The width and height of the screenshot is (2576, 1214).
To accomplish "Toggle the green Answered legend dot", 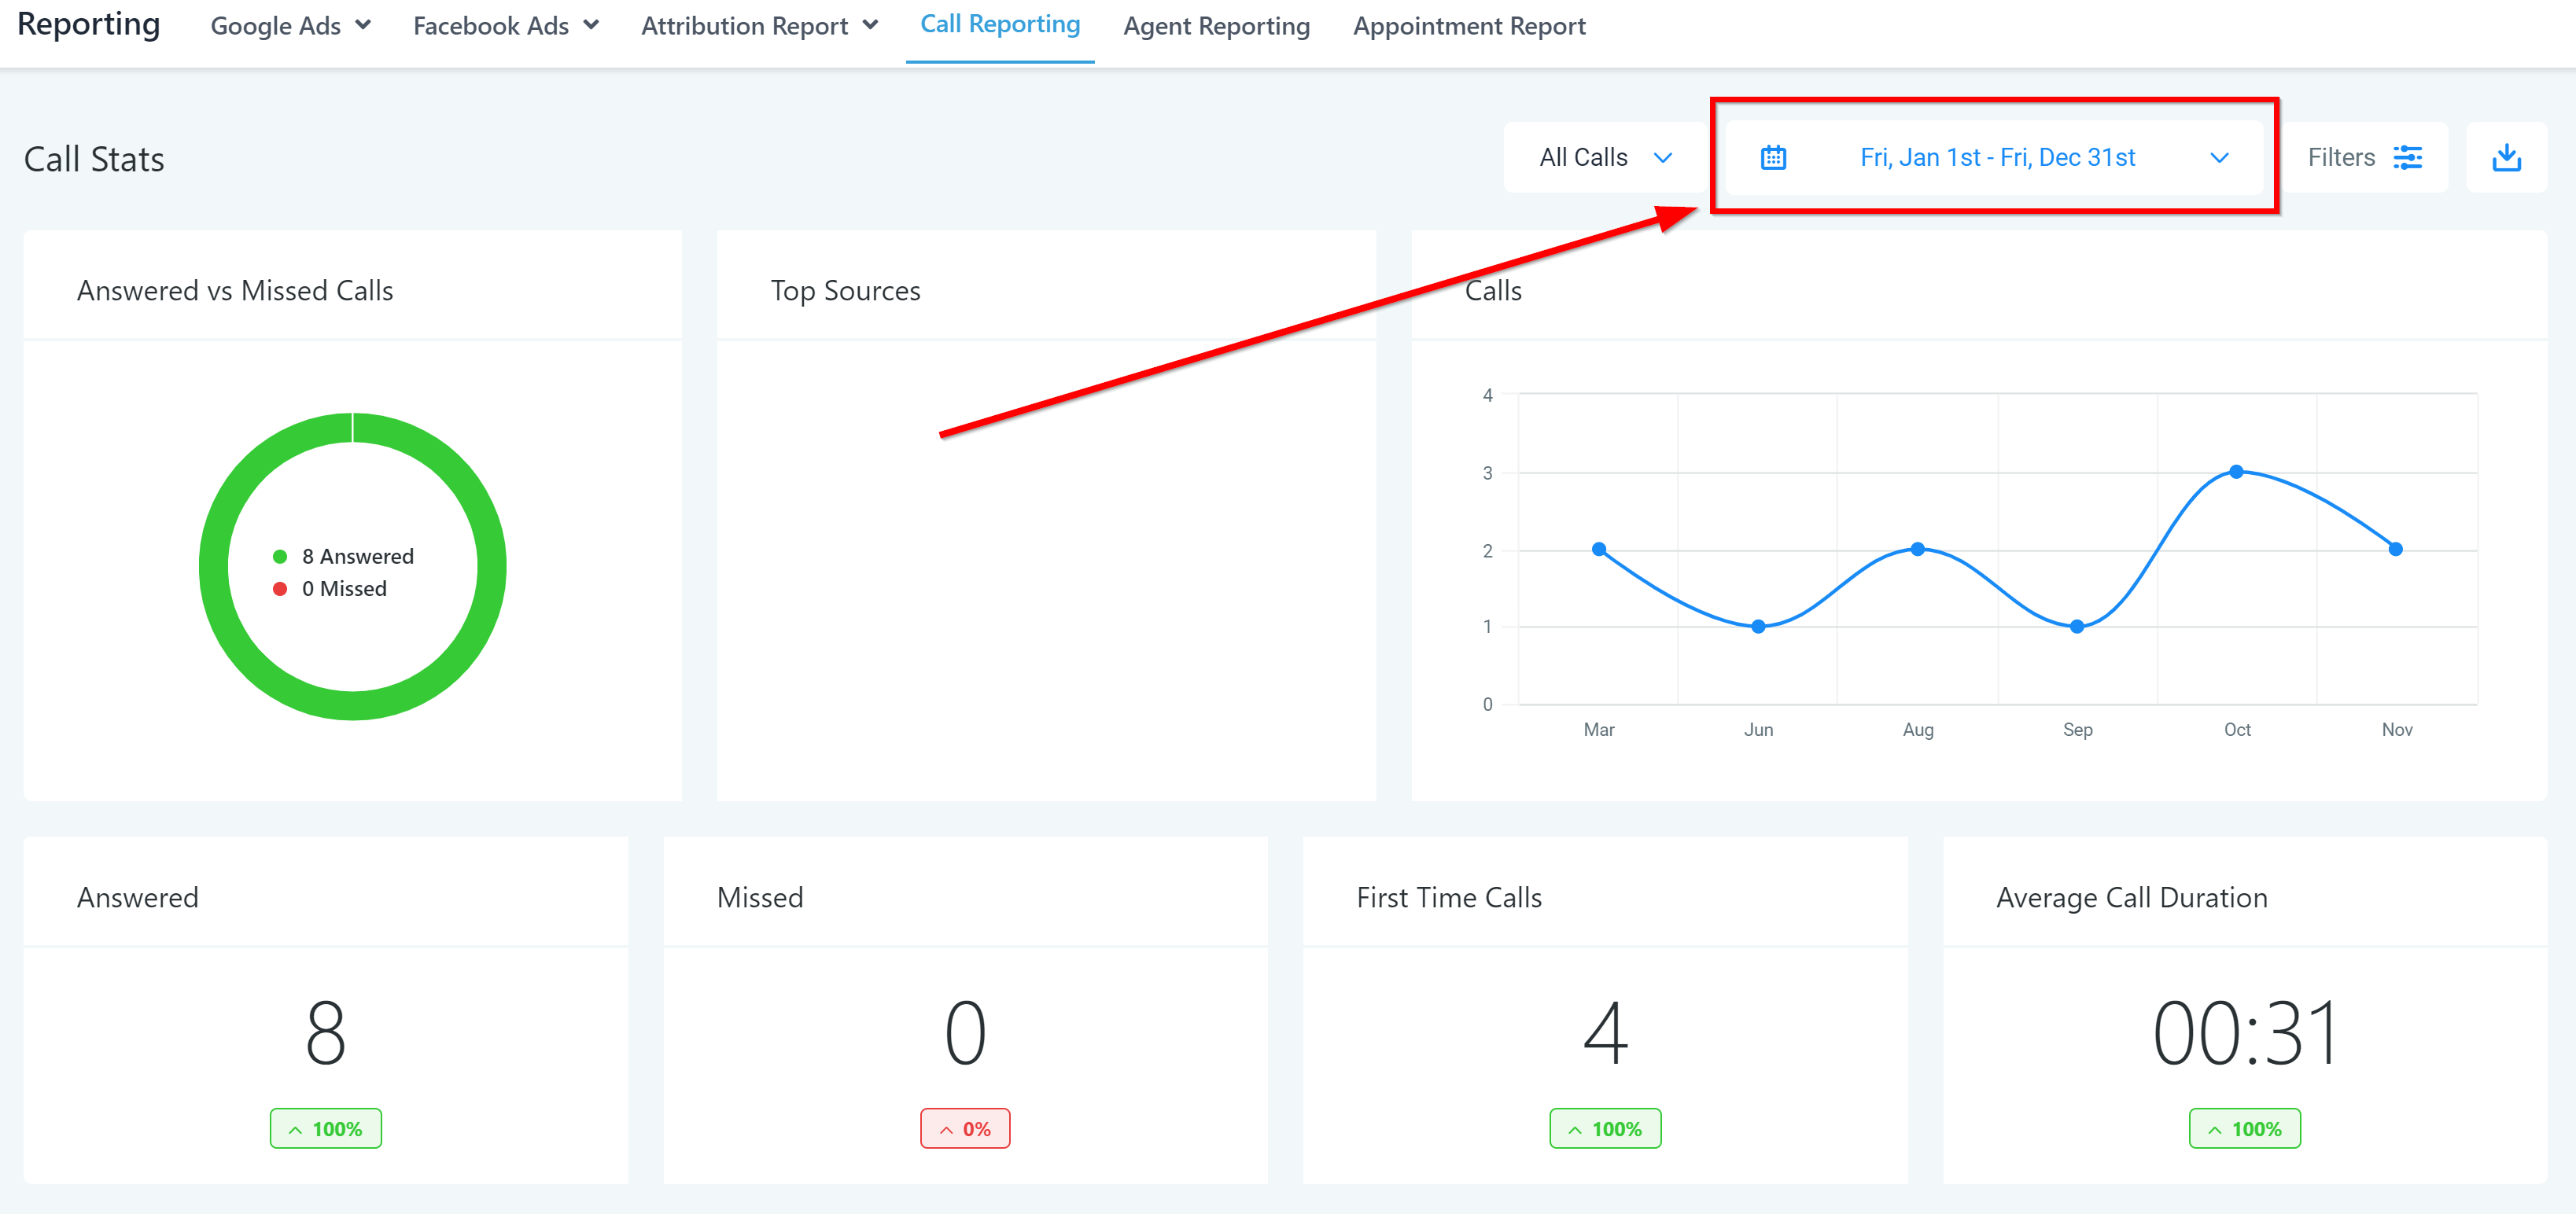I will pyautogui.click(x=280, y=557).
